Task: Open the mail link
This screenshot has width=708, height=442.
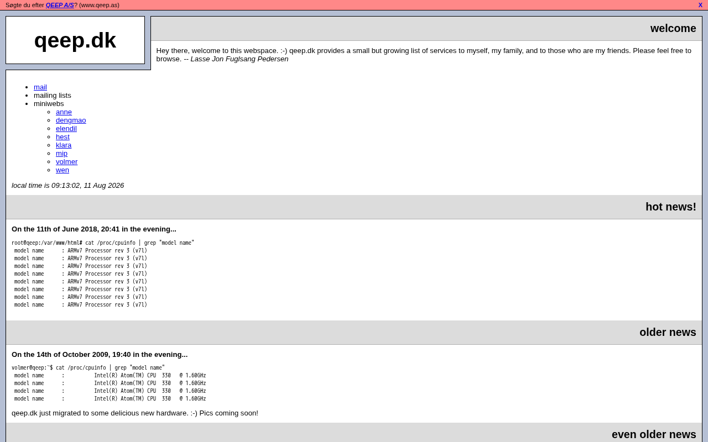Action: 40,87
